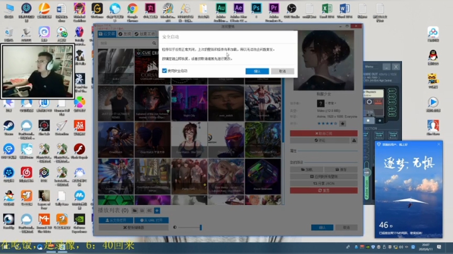Close the 逐梦无惧 popup advertisement
The image size is (453, 254).
pyautogui.click(x=439, y=144)
